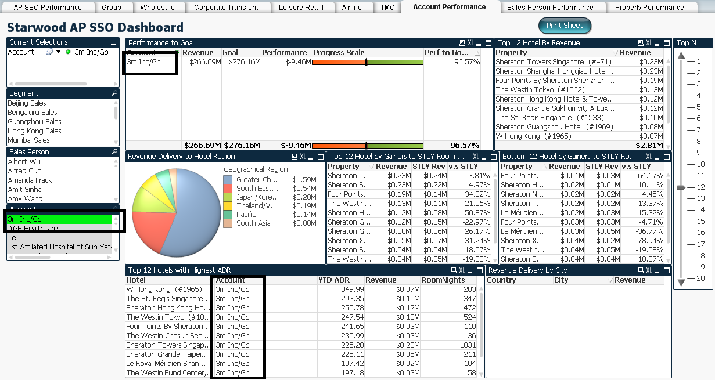Open the Account selection dropdown arrow
This screenshot has width=715, height=380.
click(59, 52)
